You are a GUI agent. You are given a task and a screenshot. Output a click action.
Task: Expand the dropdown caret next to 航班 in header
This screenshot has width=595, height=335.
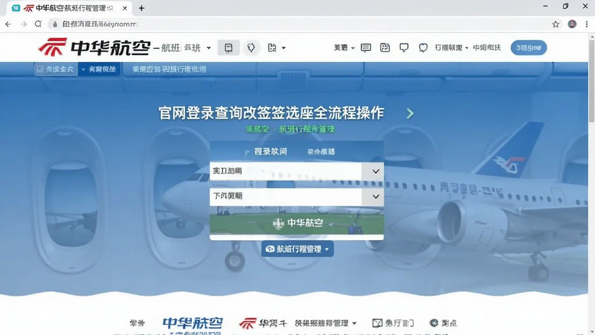[209, 48]
